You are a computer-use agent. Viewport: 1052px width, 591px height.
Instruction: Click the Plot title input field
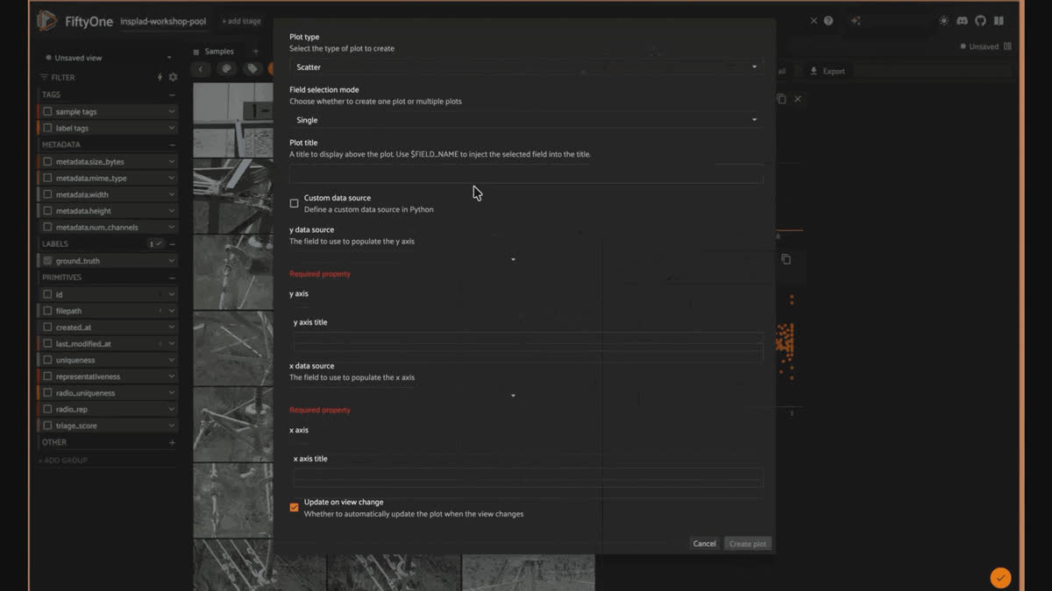pos(526,173)
